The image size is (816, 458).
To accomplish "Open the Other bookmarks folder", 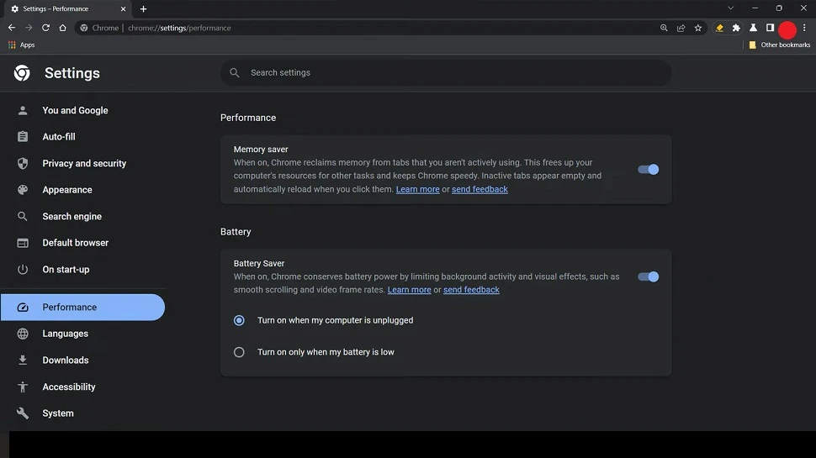I will click(779, 45).
